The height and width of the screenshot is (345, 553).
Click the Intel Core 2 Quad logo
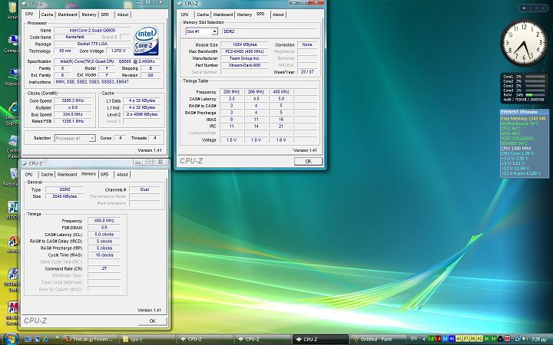click(146, 40)
